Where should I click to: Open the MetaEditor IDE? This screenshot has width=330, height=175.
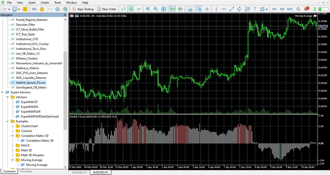tap(34, 9)
